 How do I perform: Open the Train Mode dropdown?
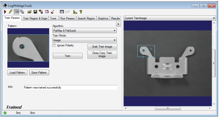pyautogui.click(x=84, y=40)
